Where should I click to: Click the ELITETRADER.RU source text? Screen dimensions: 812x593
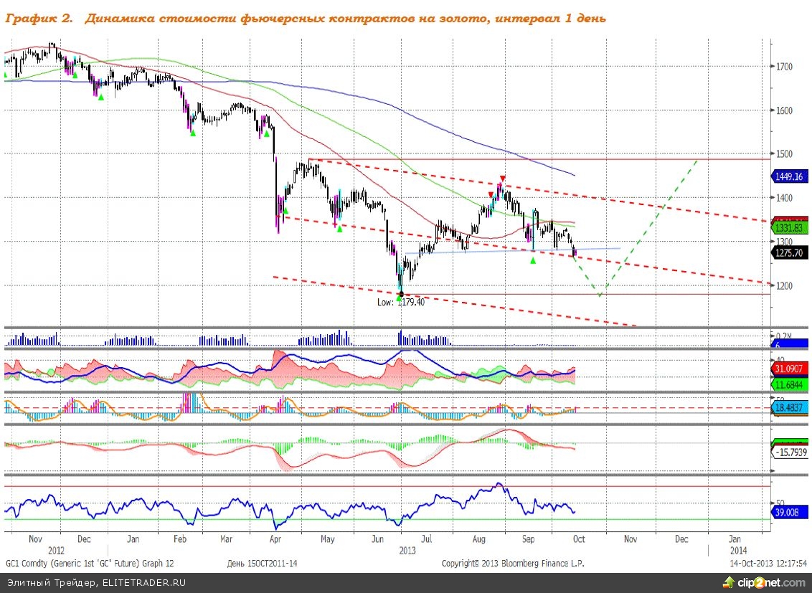96,582
